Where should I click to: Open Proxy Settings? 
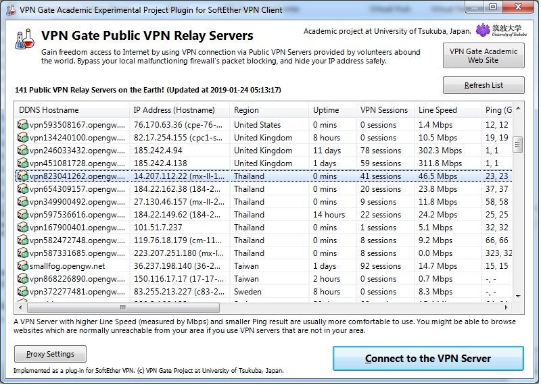click(x=50, y=354)
